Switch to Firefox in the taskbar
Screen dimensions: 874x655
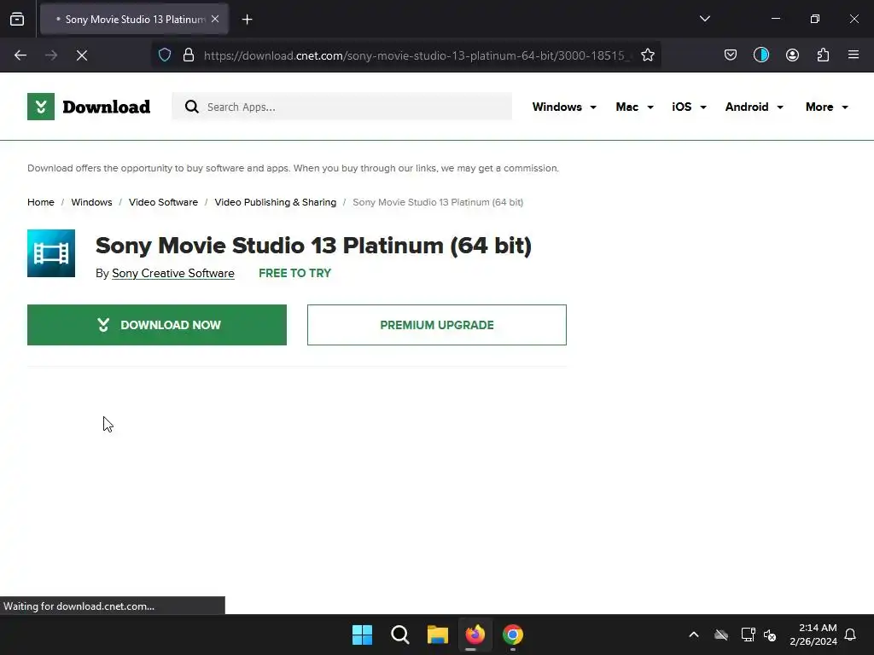(x=475, y=635)
